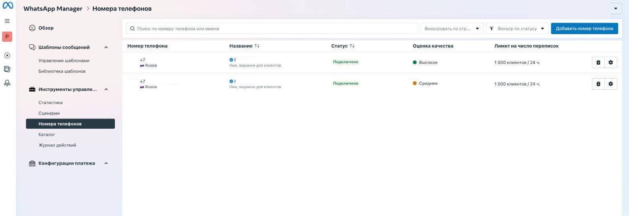Sort by Название column arrows

(257, 46)
